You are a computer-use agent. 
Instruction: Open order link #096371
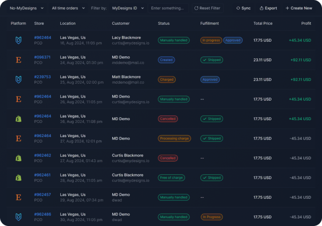(42, 57)
